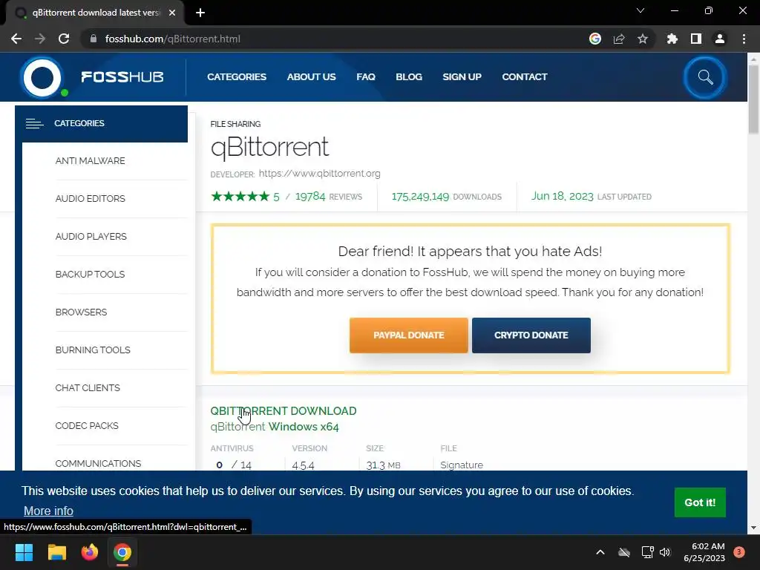Click the volume speaker tray icon
This screenshot has height=570, width=760.
[x=665, y=552]
